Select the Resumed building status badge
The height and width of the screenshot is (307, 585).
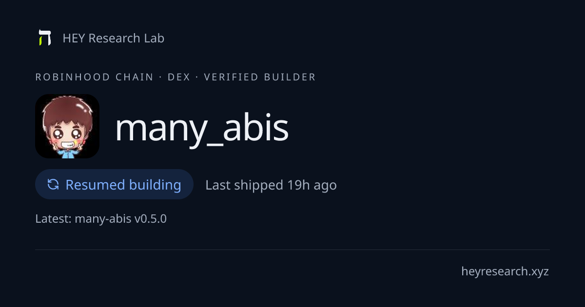[114, 184]
